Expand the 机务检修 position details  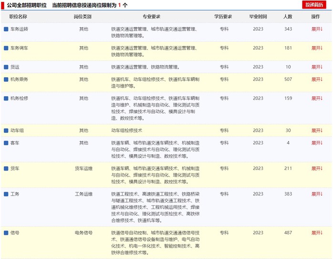pyautogui.click(x=317, y=99)
